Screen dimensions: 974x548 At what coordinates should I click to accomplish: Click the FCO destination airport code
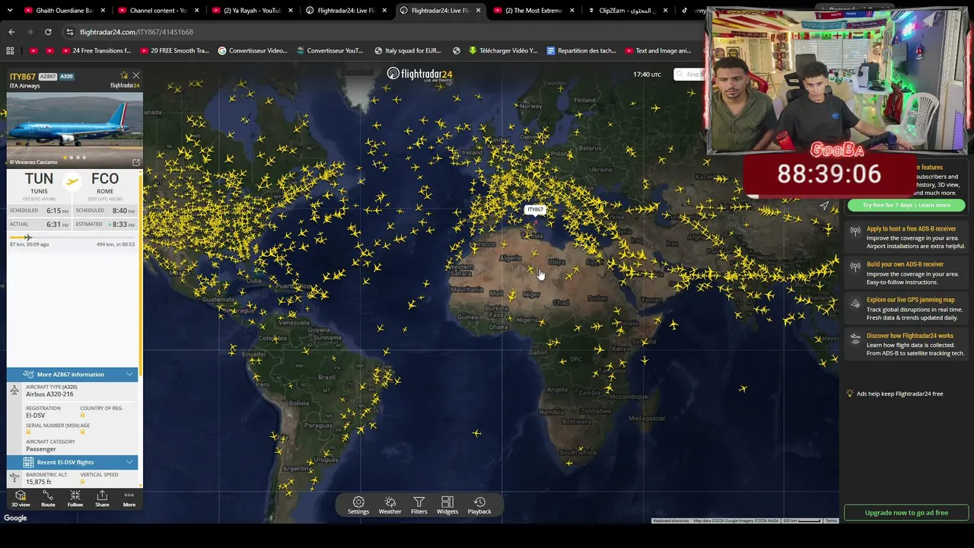[105, 180]
